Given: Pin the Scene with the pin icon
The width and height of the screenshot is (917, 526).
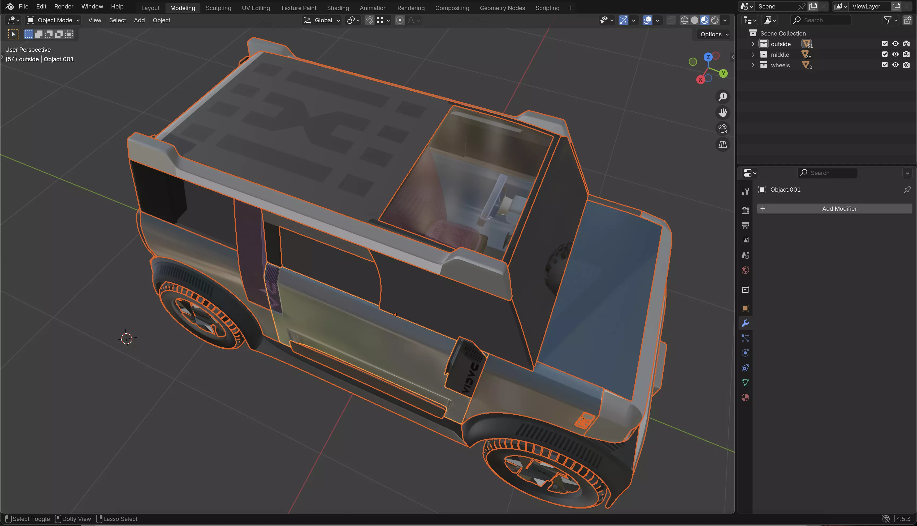Looking at the screenshot, I should (802, 6).
